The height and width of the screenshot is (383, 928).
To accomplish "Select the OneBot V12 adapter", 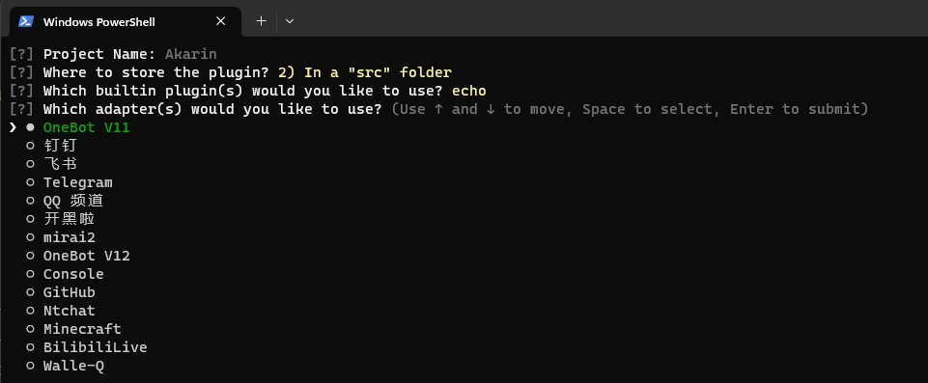I will [86, 256].
